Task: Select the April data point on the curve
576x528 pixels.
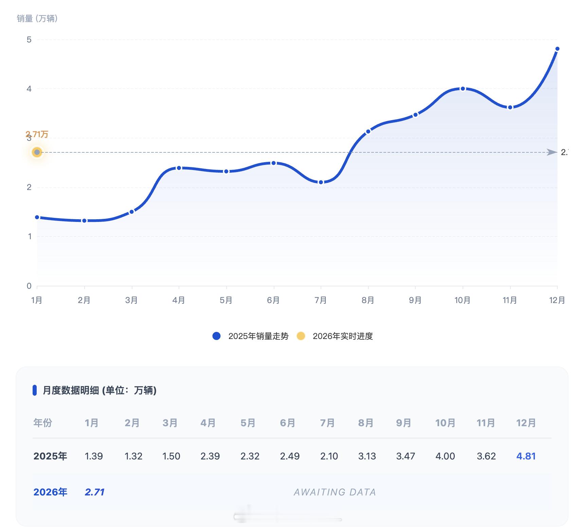Action: point(179,168)
